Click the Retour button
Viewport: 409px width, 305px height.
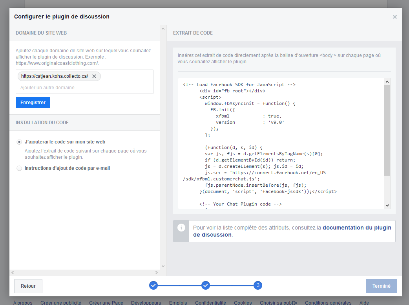coord(28,286)
